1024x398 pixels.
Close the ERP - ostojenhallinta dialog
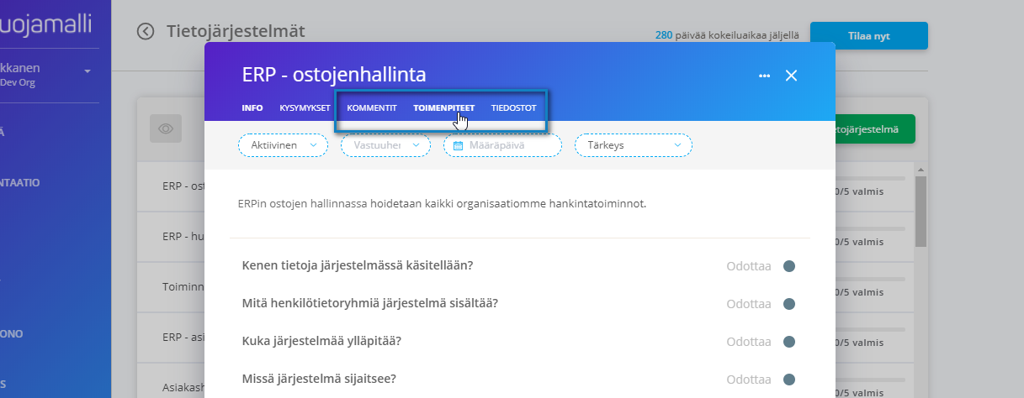pyautogui.click(x=791, y=76)
